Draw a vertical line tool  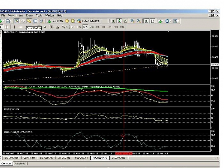pos(14,27)
